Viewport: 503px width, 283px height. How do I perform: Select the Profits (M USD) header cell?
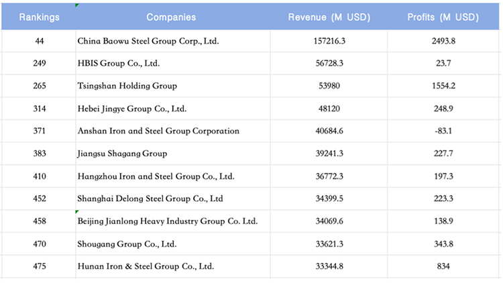(443, 17)
